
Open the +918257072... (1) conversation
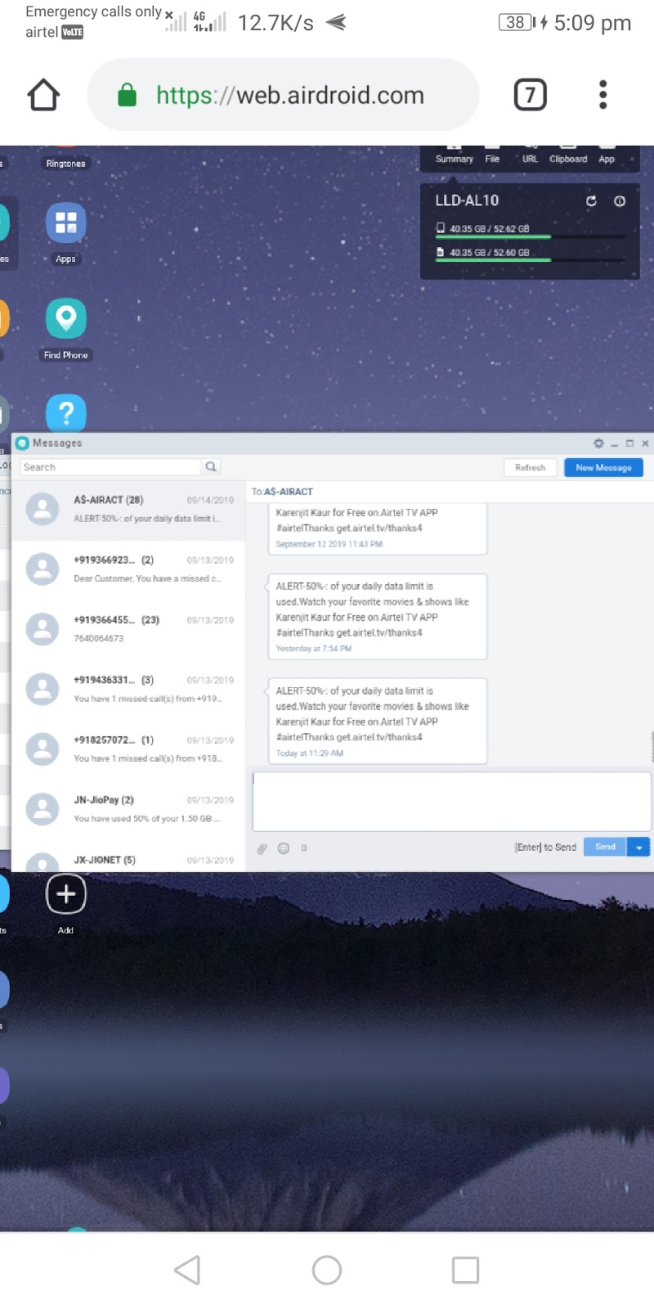tap(128, 749)
